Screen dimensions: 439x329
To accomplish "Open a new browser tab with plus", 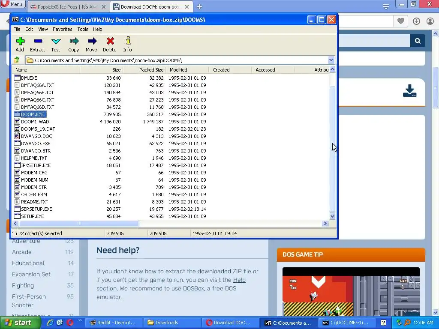I will pos(199,7).
